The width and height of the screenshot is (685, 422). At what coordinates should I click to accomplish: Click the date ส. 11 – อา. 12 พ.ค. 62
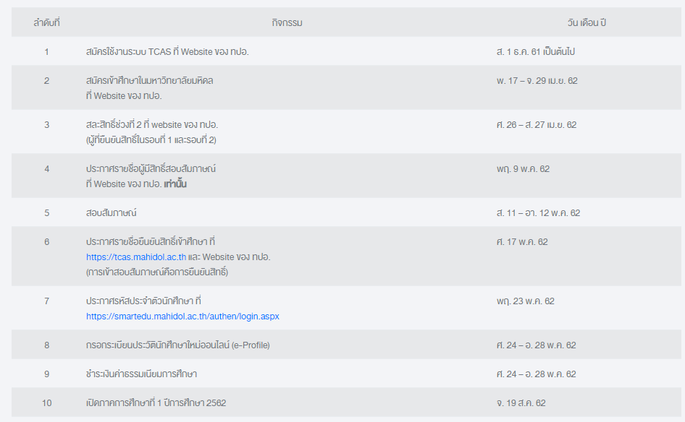538,213
